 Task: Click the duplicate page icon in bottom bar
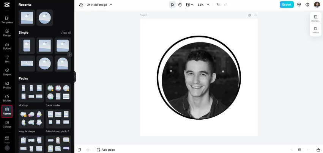[79, 150]
